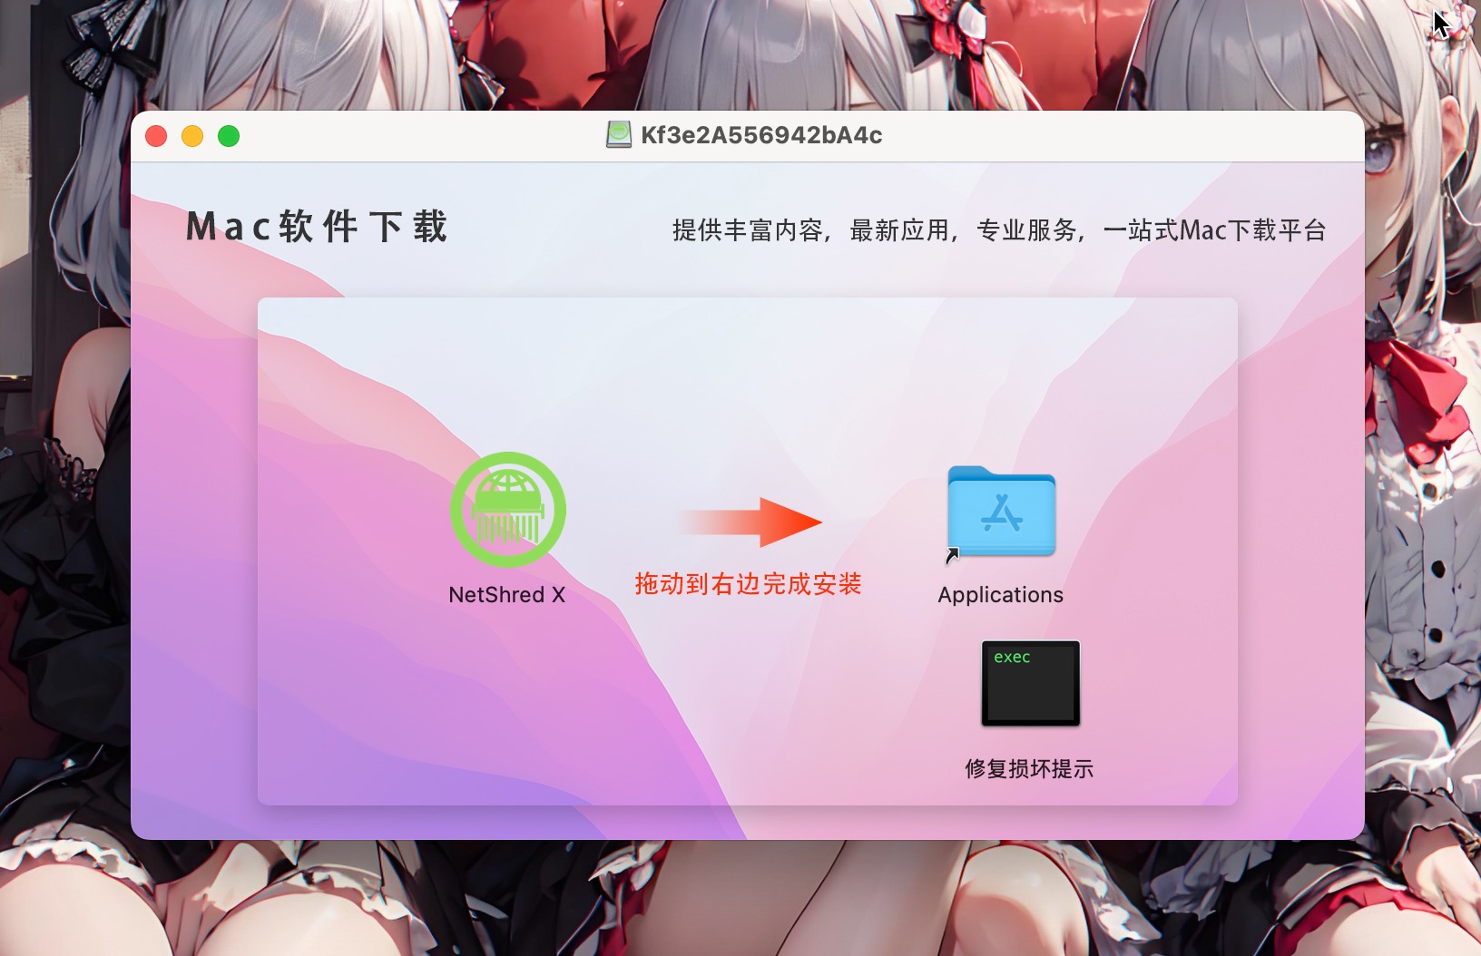Screen dimensions: 1481x956
Task: Minimize the window with the yellow button
Action: point(192,136)
